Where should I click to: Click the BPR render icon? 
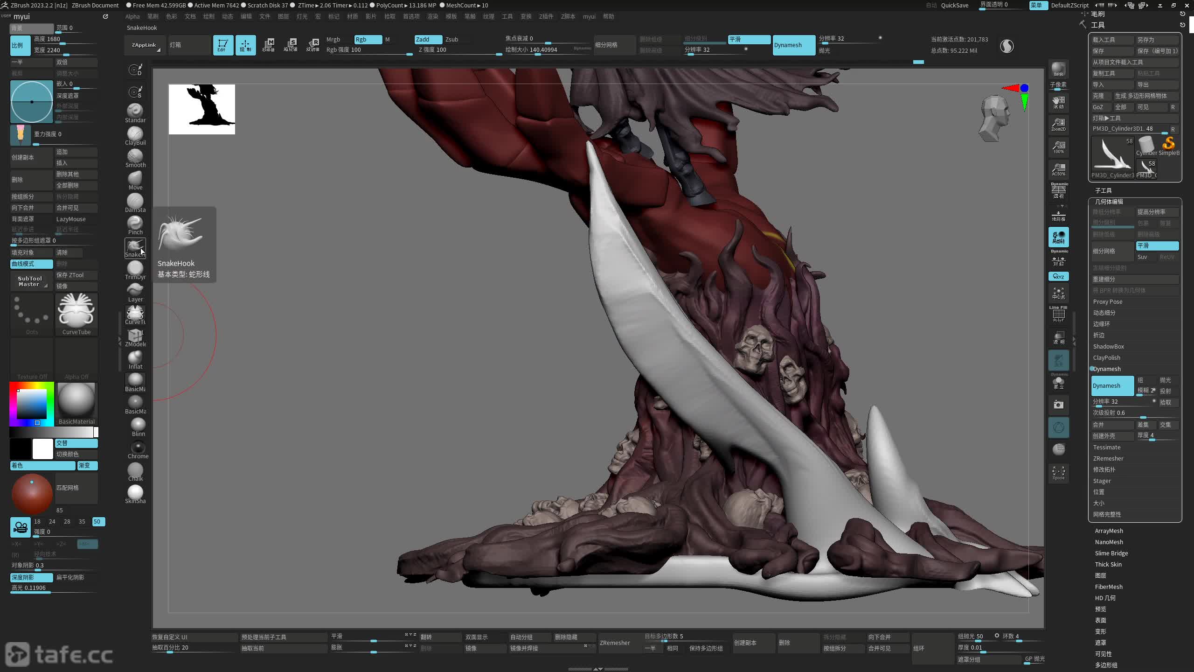[x=1058, y=69]
